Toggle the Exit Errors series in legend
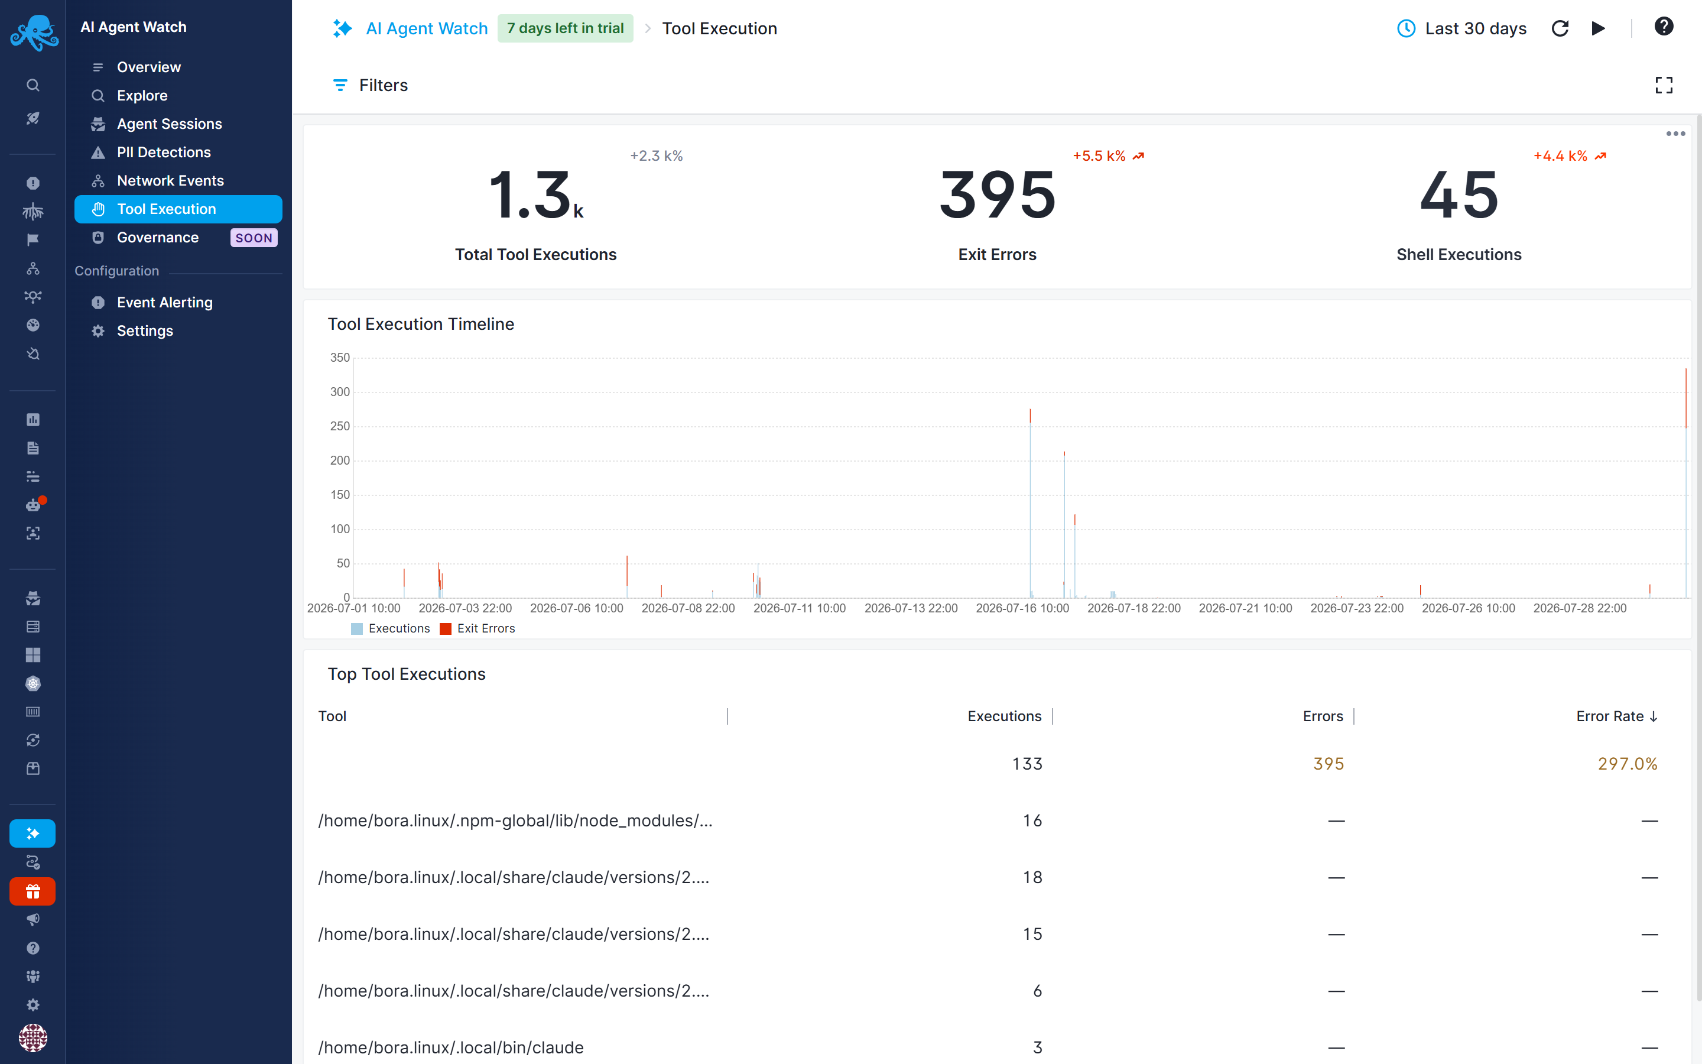 pos(478,628)
